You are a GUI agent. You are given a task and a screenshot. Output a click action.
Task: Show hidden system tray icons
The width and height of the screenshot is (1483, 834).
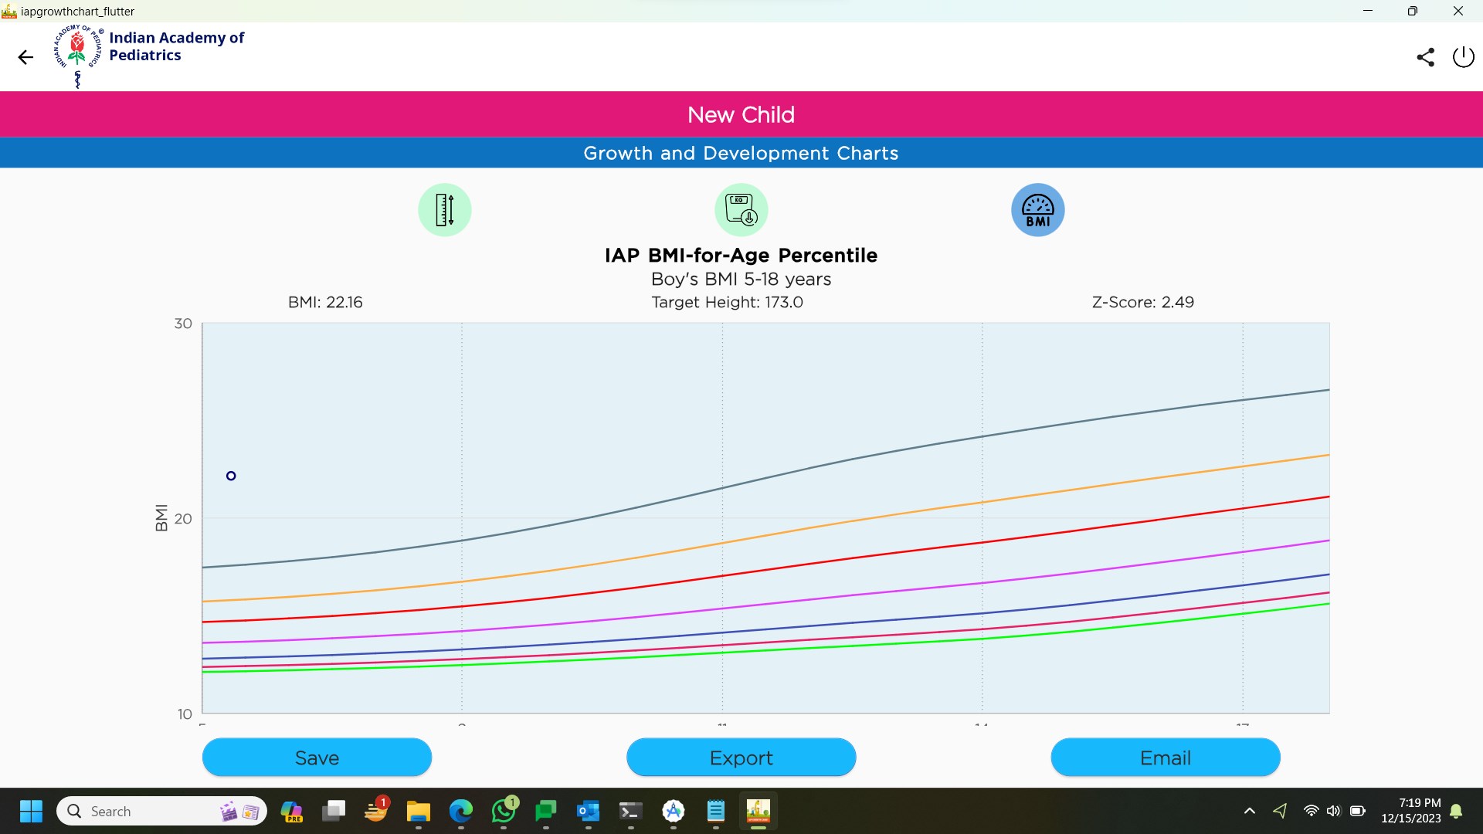[1249, 811]
